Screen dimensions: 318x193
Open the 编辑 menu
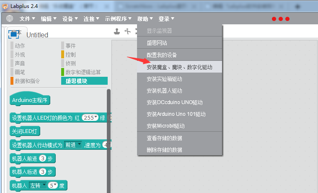coord(49,19)
